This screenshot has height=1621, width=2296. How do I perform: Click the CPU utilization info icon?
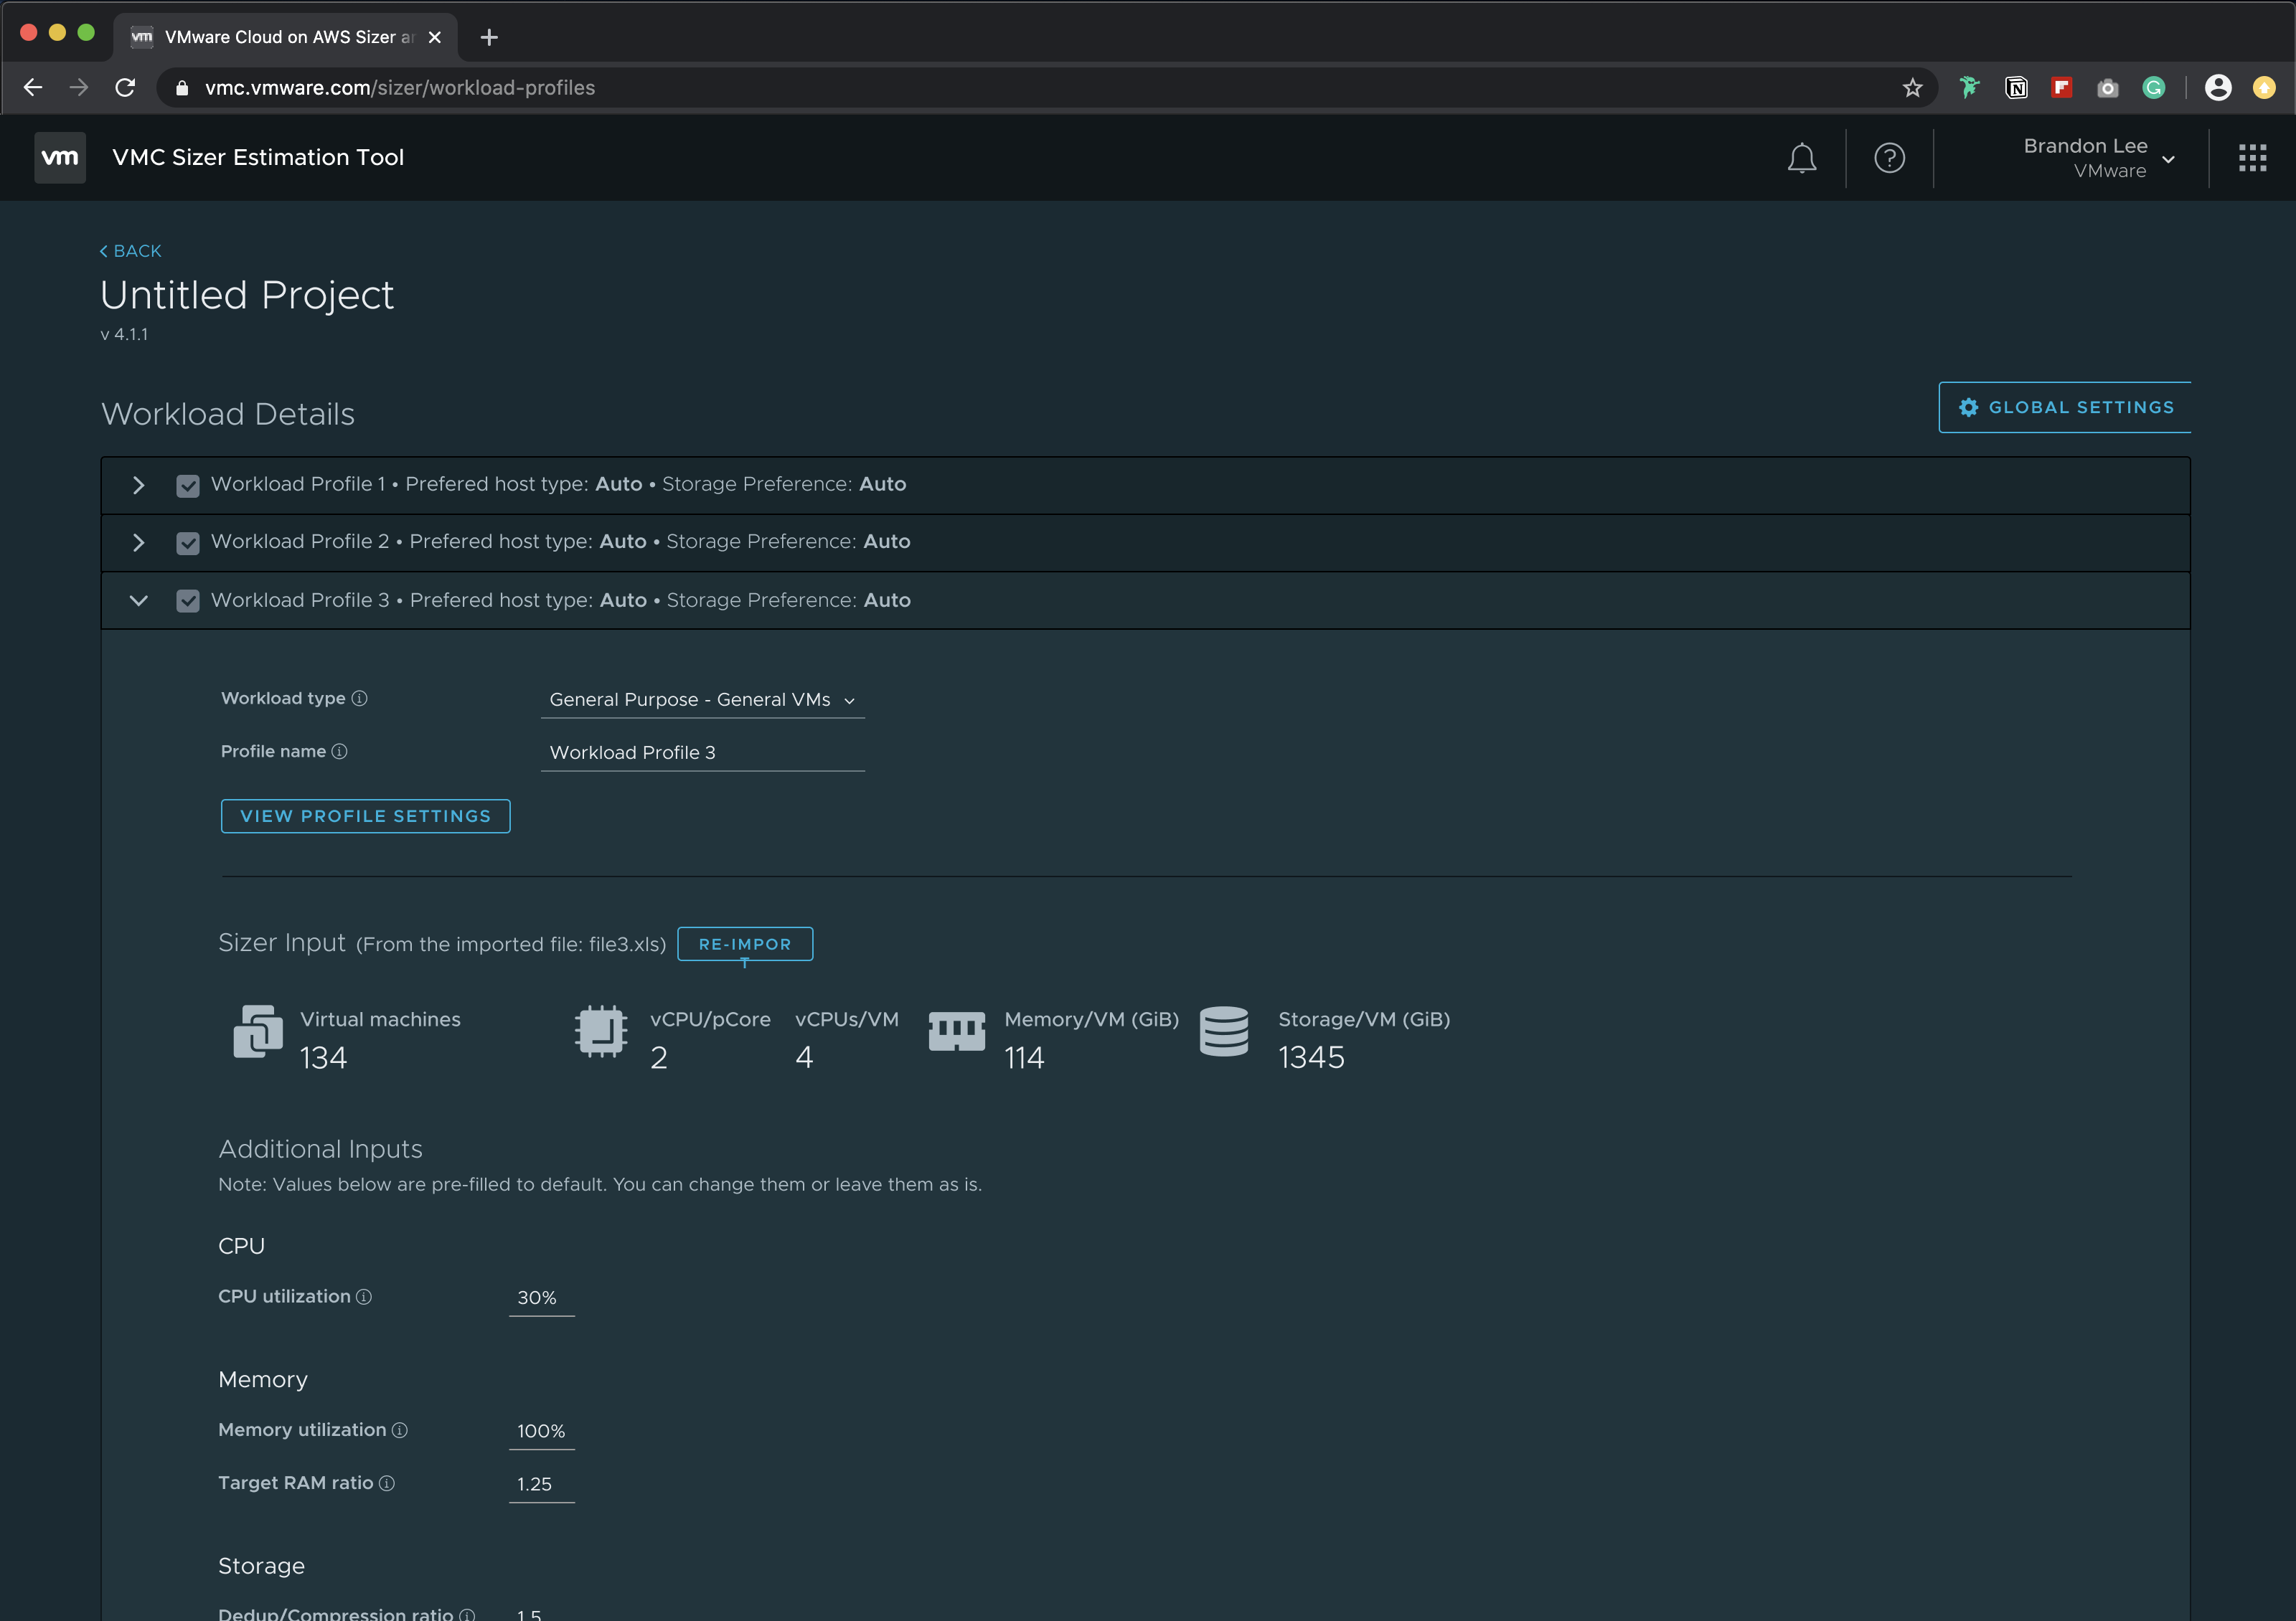point(364,1296)
